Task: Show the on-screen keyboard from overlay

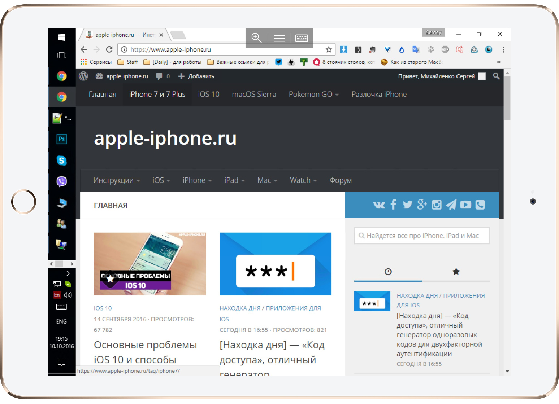Action: pyautogui.click(x=302, y=38)
